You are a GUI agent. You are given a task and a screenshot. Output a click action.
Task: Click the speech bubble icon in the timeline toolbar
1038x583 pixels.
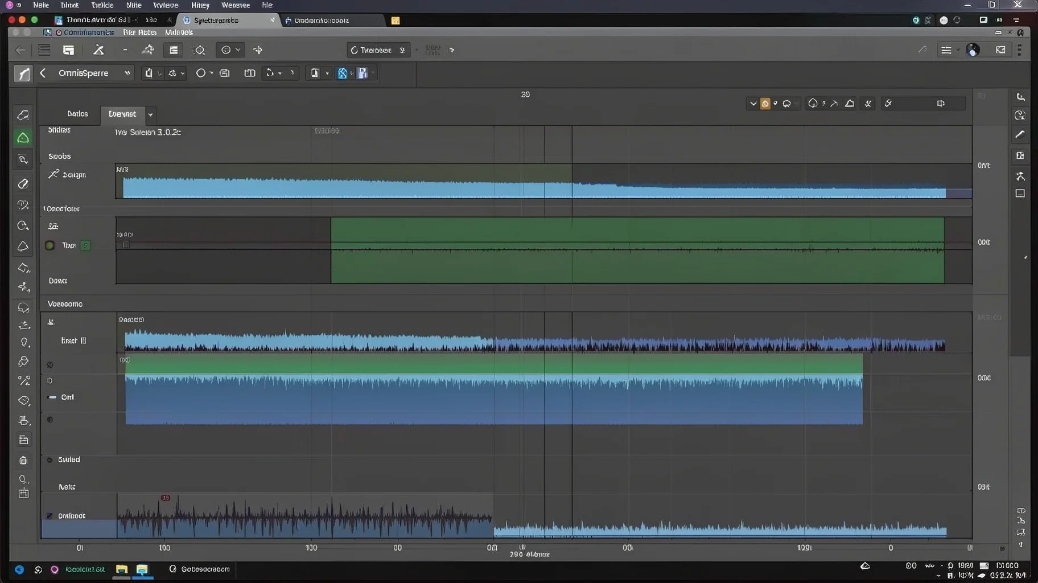(786, 104)
